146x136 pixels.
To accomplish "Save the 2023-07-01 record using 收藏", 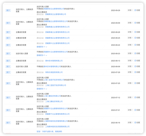I will [x=137, y=110].
